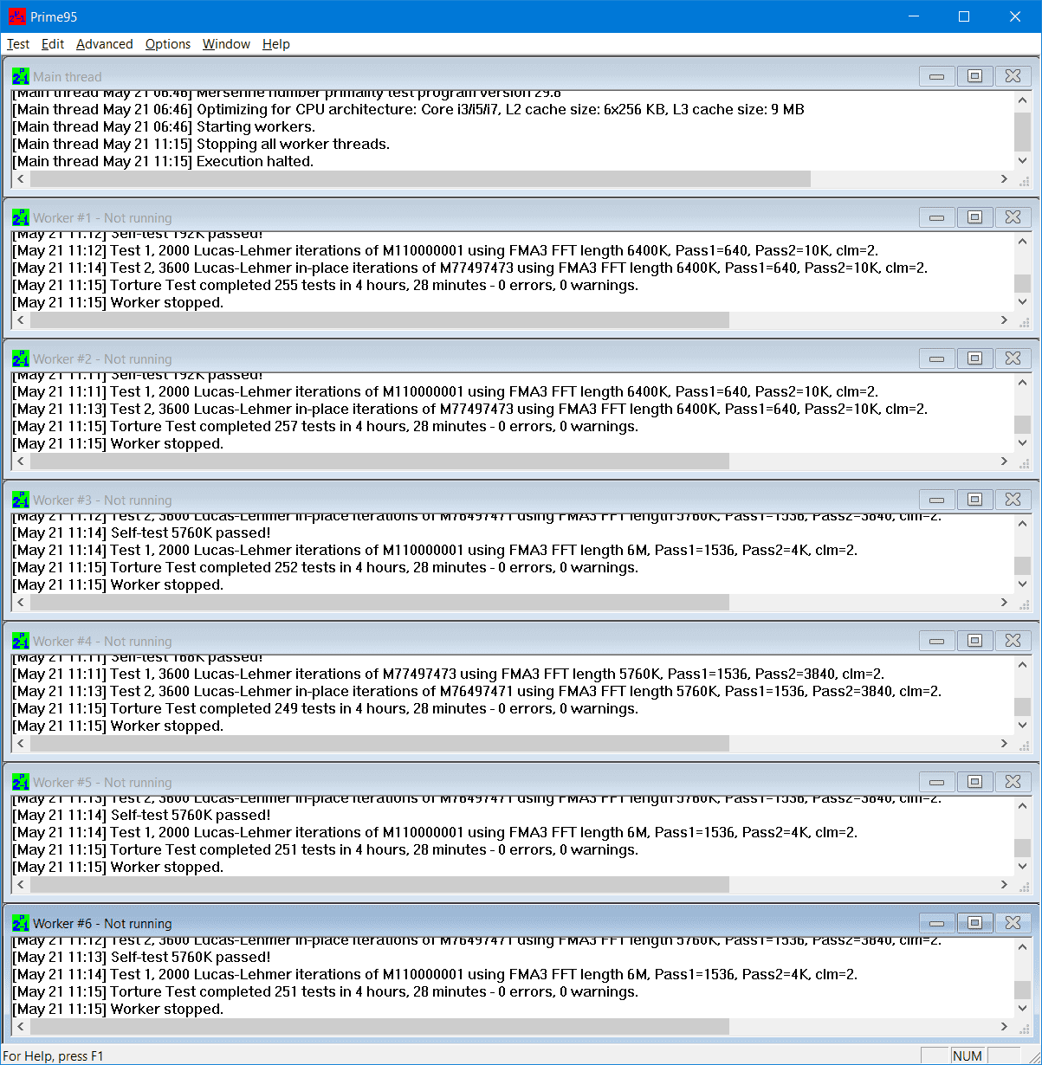Click the Worker #6 window icon
Viewport: 1042px width, 1065px height.
point(21,923)
